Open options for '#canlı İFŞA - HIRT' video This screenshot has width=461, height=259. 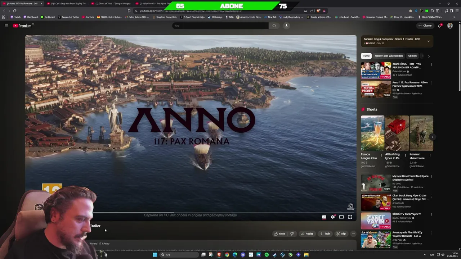432,64
